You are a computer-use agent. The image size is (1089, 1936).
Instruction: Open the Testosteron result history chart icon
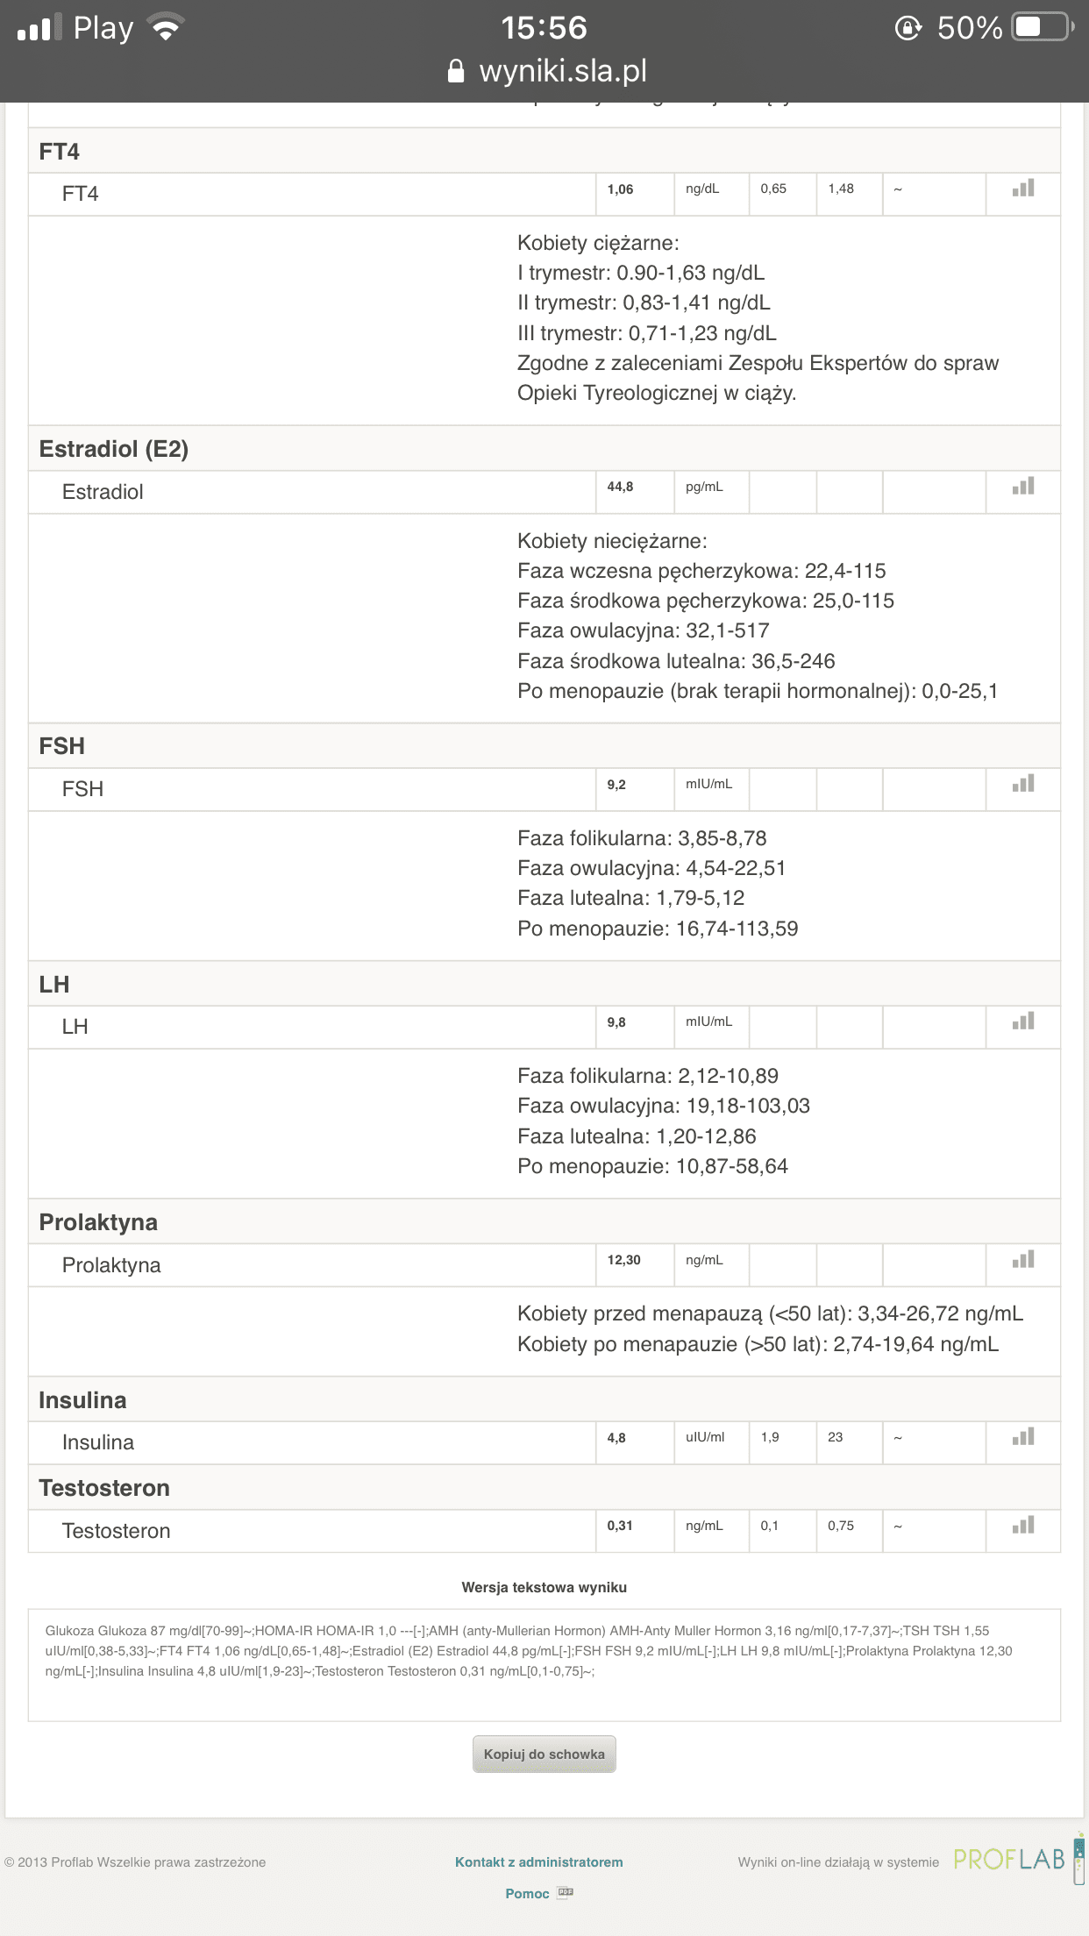[1023, 1526]
